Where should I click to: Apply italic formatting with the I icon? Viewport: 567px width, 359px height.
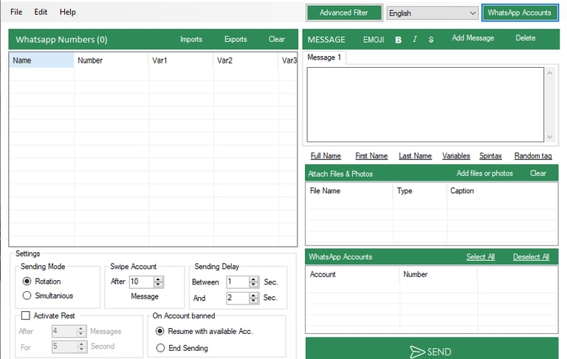[415, 39]
